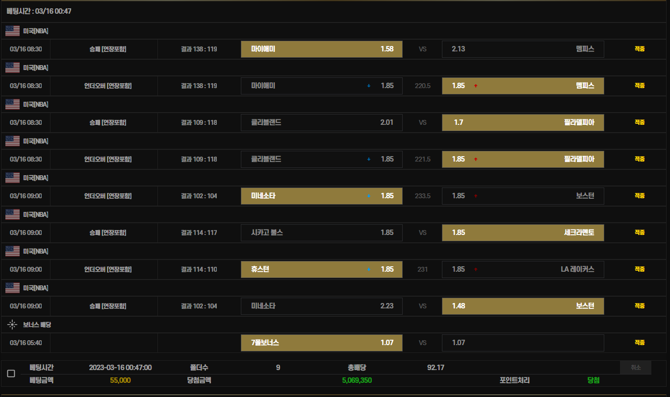Click the blue down arrow in 휴스턴 under cell
This screenshot has height=397, width=670.
coord(369,269)
